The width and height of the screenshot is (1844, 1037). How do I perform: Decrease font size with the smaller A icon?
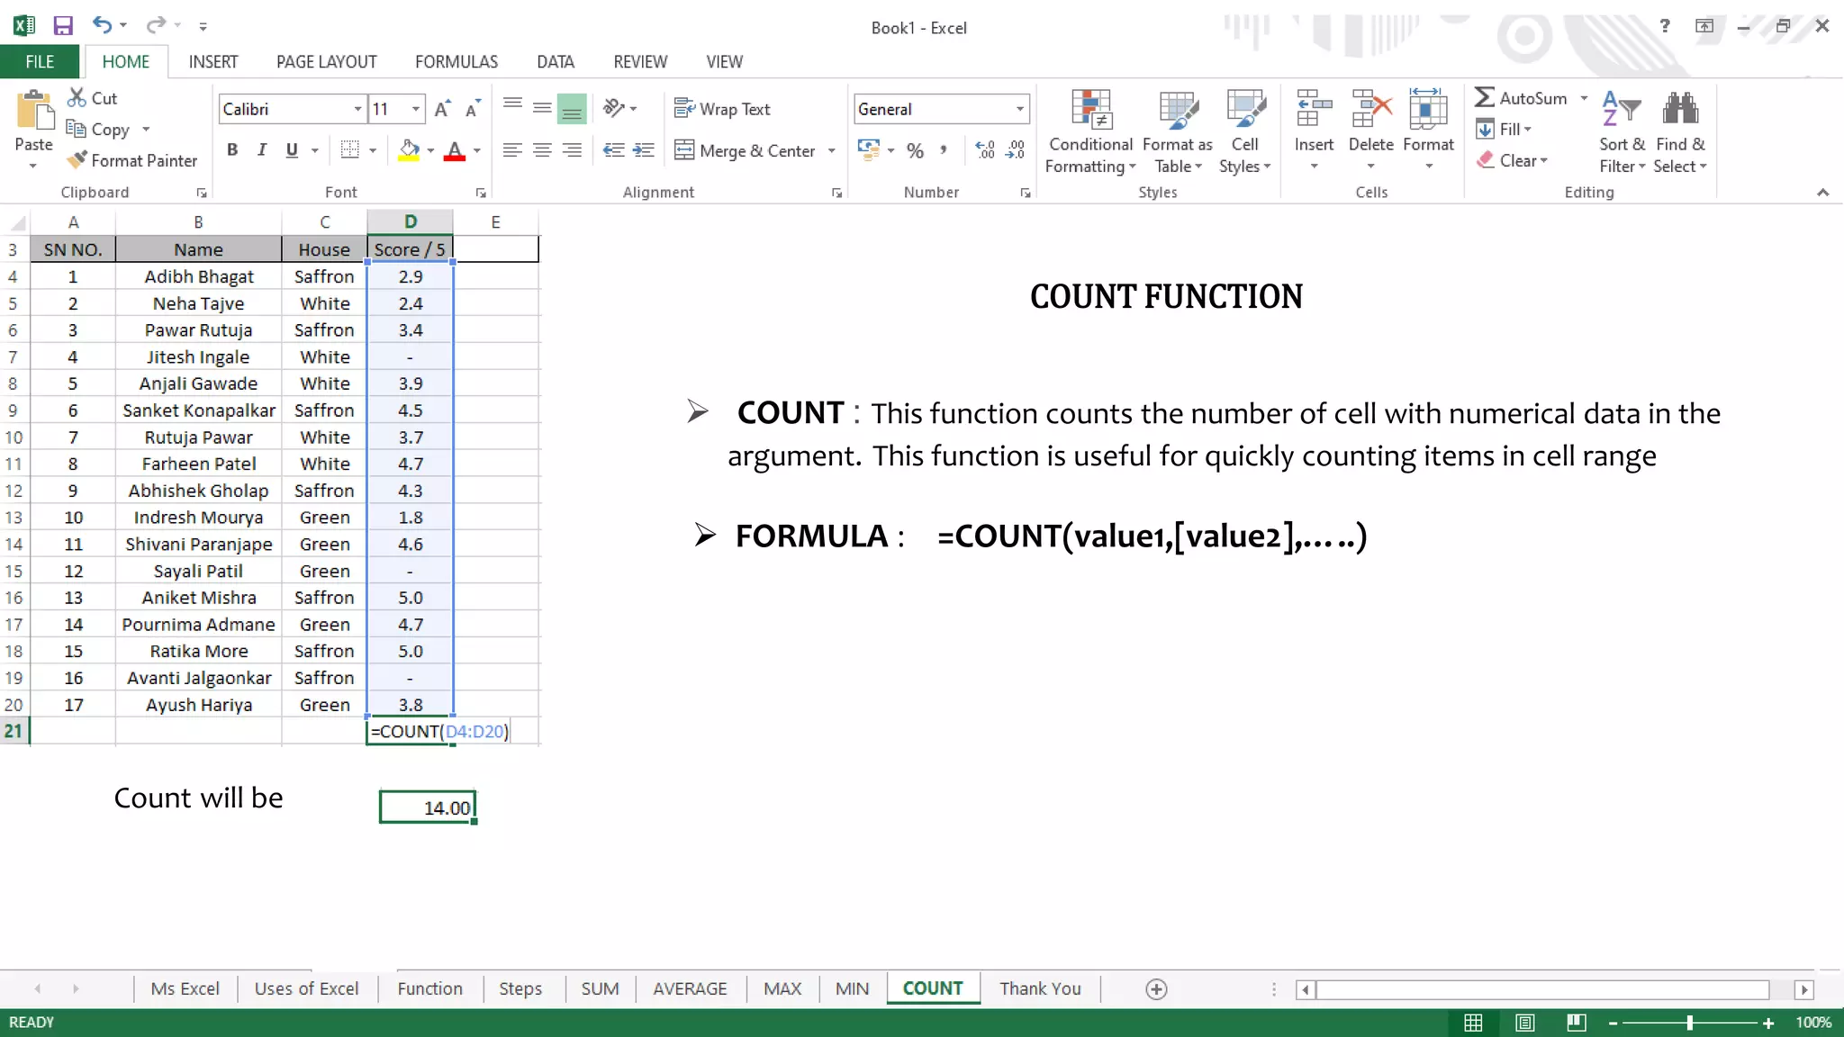(x=472, y=109)
